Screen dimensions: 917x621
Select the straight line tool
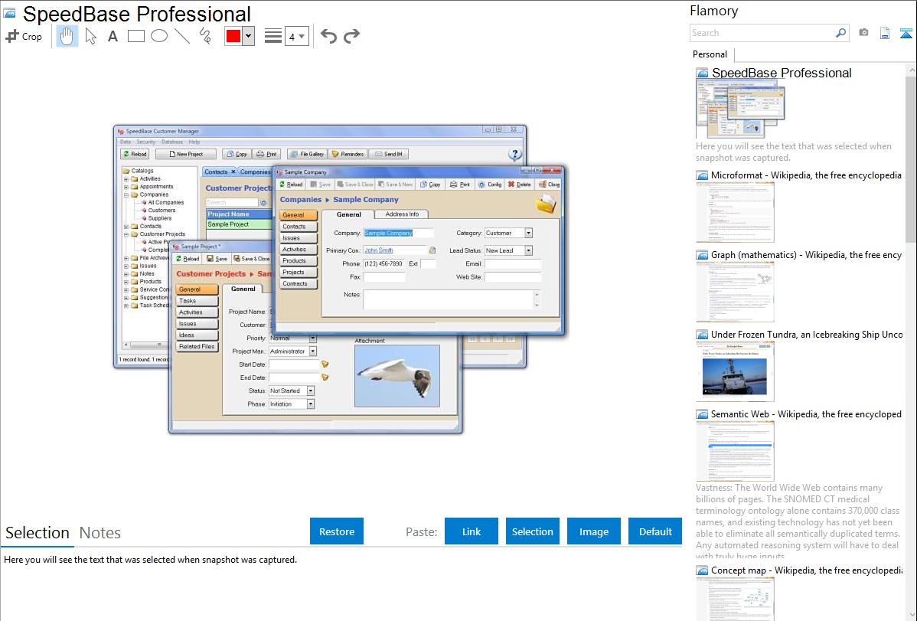pos(182,36)
